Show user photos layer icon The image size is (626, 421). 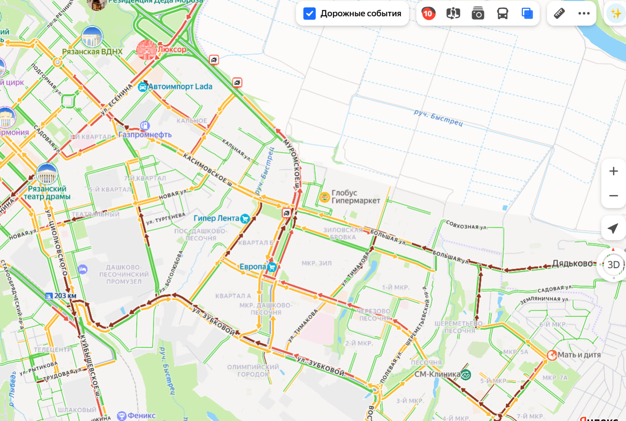pos(478,13)
